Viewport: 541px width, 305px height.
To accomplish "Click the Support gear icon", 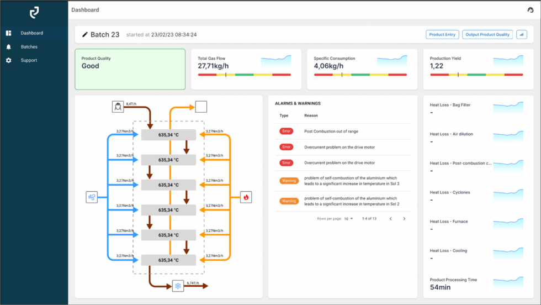I will 9,60.
